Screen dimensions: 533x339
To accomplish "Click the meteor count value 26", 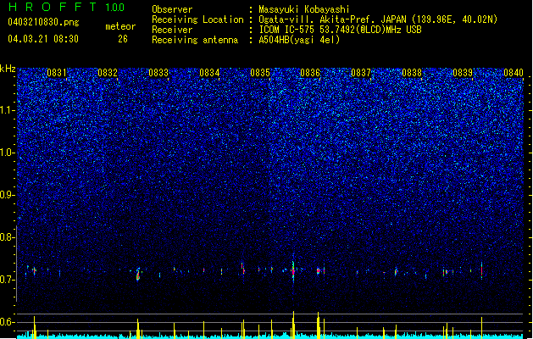I will pos(123,39).
